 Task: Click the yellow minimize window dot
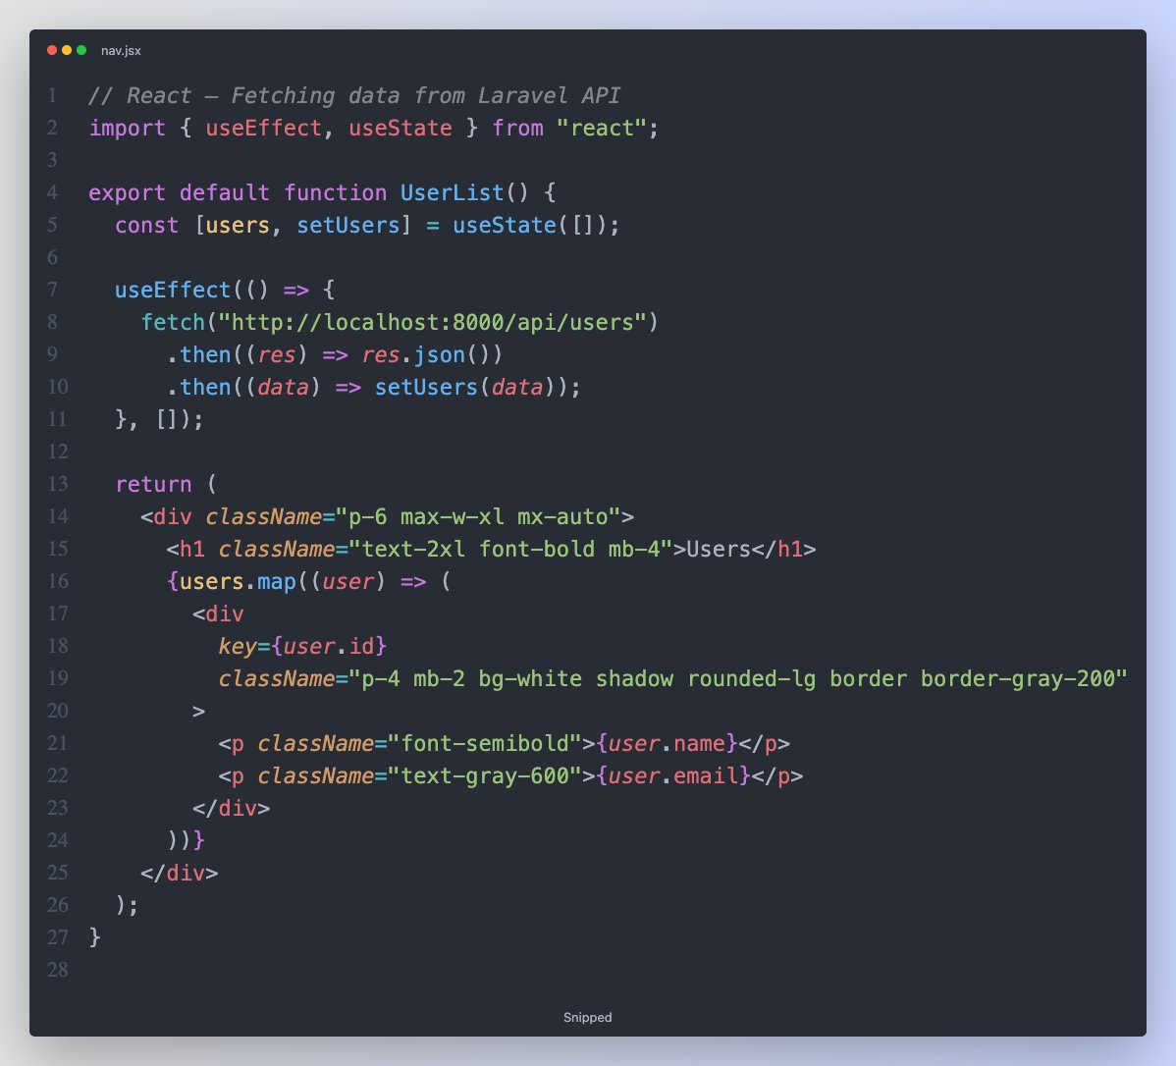(67, 50)
